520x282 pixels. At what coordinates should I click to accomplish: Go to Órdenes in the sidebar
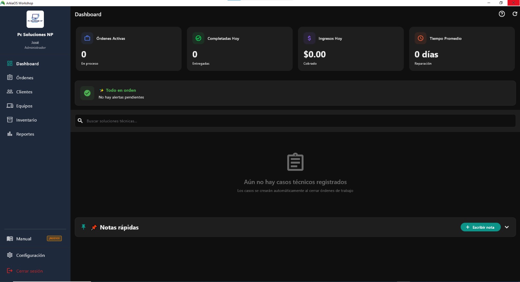[x=25, y=78]
